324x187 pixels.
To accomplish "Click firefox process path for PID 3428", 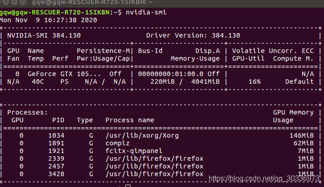I will coord(155,174).
